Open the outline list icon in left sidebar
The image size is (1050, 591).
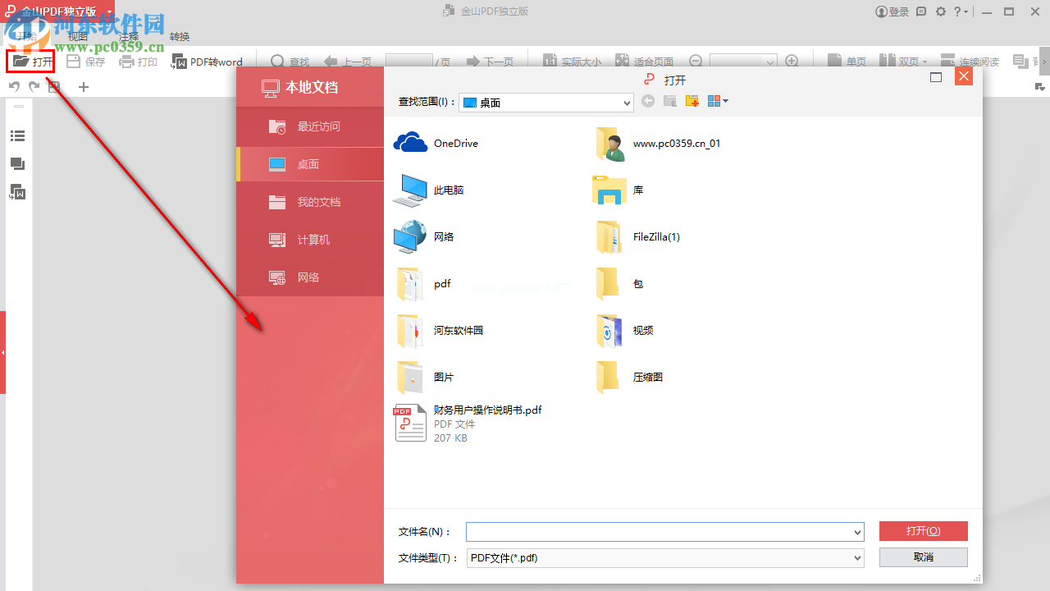coord(17,136)
